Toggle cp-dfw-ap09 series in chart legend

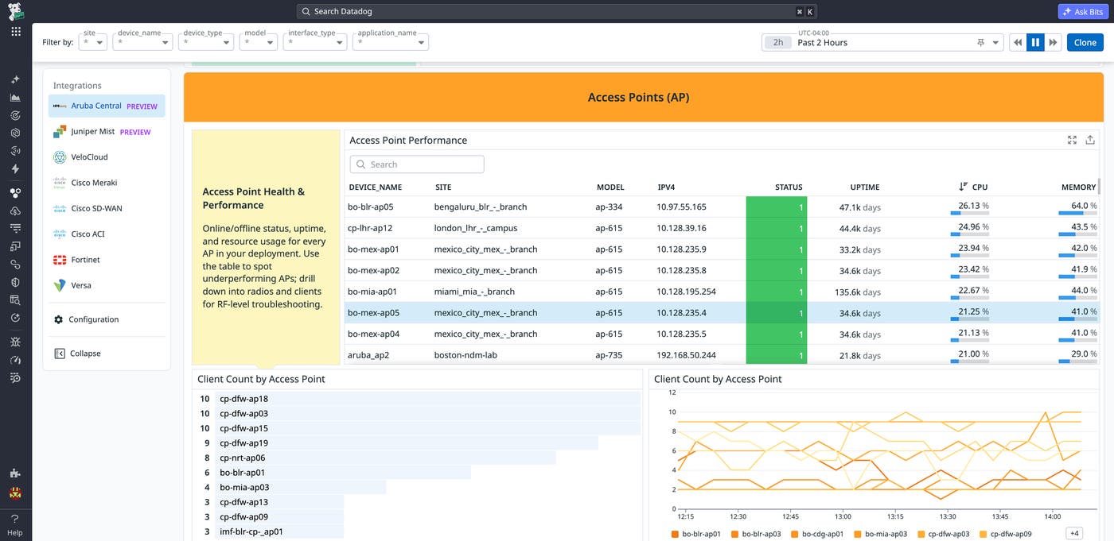[1006, 534]
